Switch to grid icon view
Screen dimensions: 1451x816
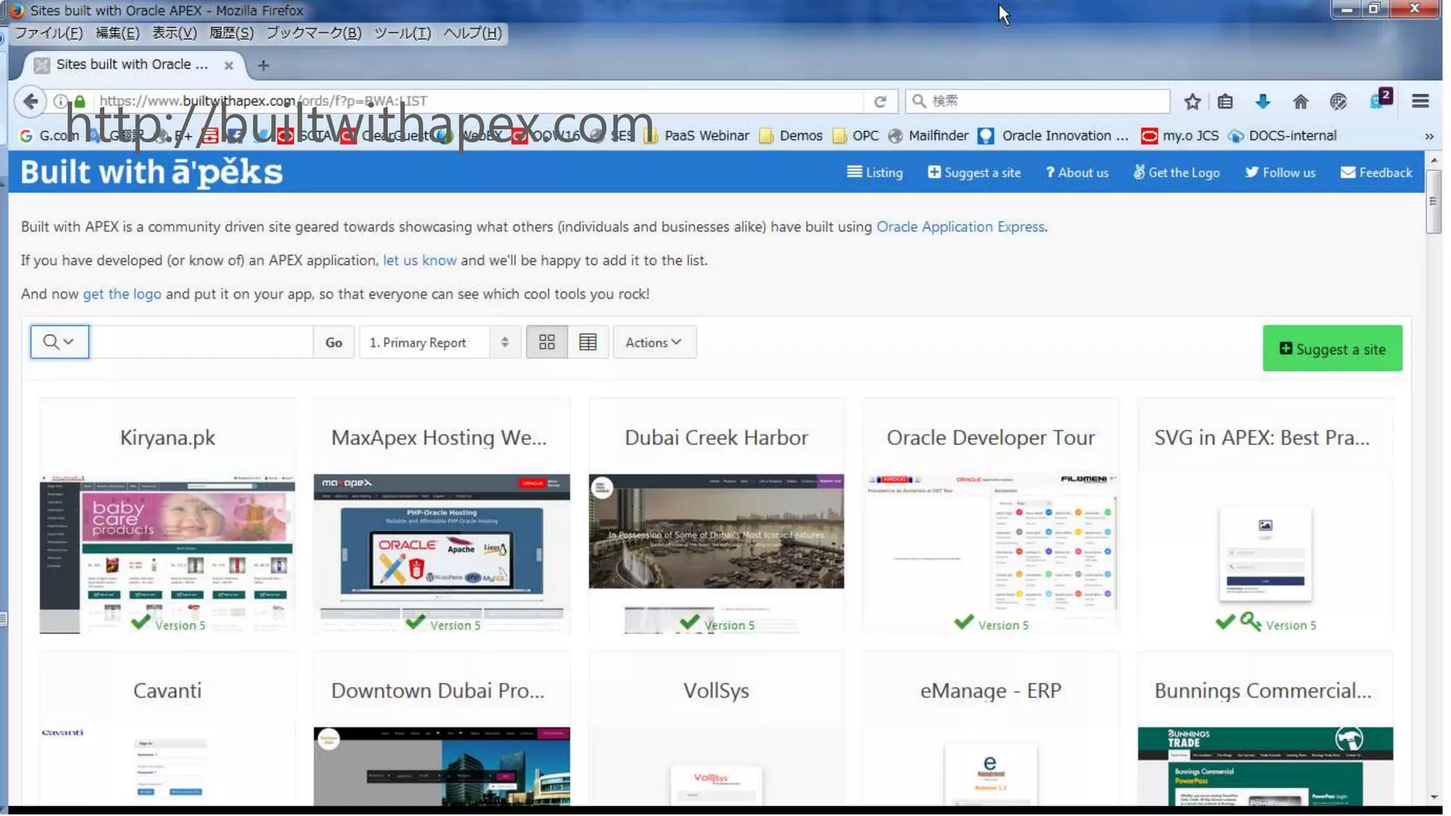point(546,342)
